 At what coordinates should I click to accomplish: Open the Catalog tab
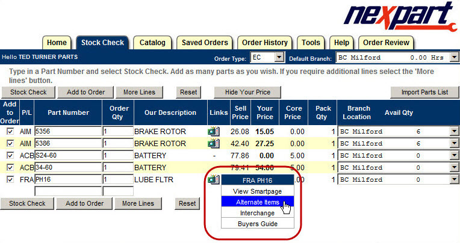coord(152,43)
